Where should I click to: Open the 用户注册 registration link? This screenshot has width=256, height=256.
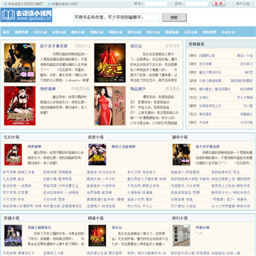tap(242, 4)
